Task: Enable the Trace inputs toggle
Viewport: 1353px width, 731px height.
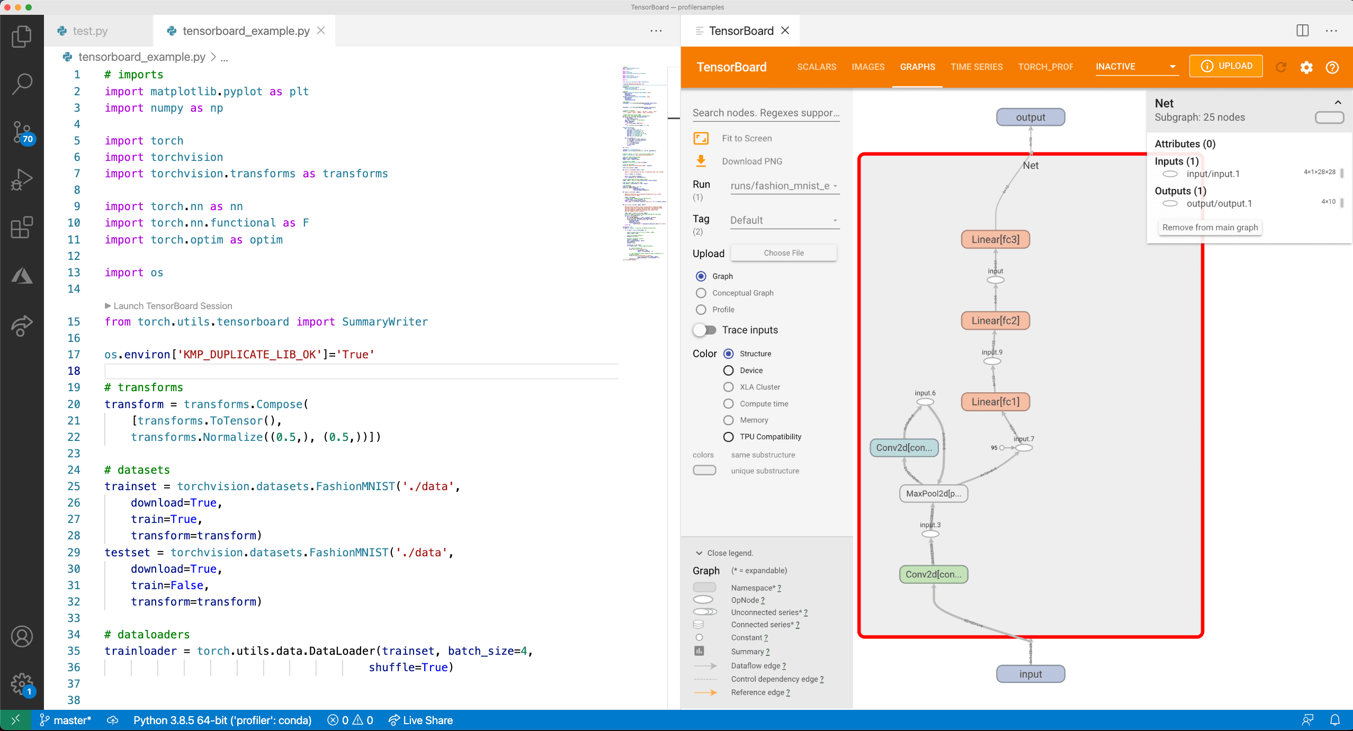Action: [704, 330]
